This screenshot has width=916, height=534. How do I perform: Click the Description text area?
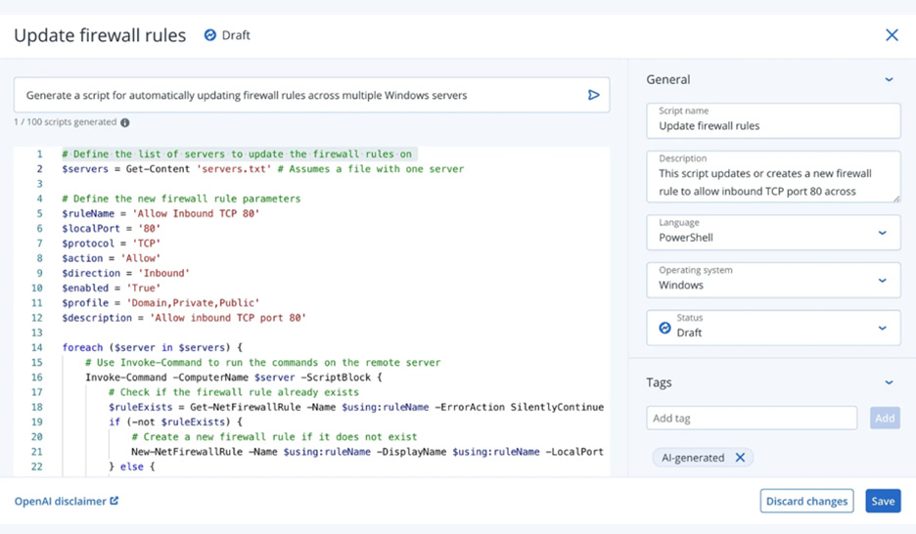[x=773, y=177]
